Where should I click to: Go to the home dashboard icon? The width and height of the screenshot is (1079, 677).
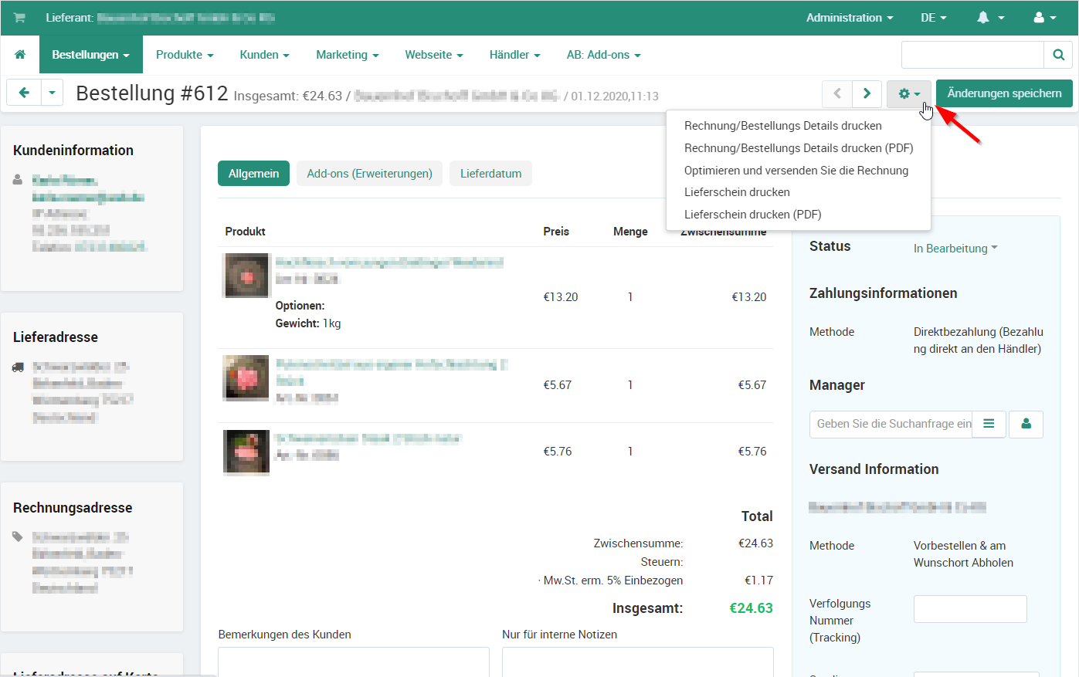(x=20, y=55)
